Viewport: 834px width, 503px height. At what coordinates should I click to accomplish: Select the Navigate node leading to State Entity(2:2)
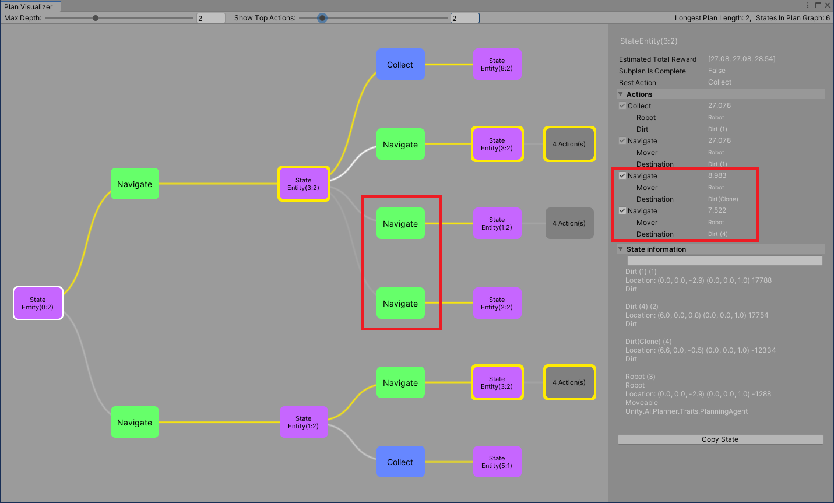click(400, 304)
